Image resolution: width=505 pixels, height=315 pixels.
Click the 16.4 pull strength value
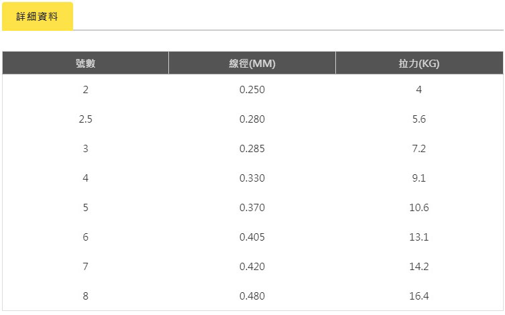419,296
